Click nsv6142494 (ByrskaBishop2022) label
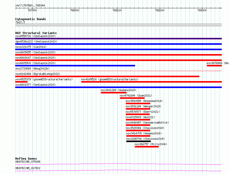The width and height of the screenshot is (229, 174). tap(38, 74)
